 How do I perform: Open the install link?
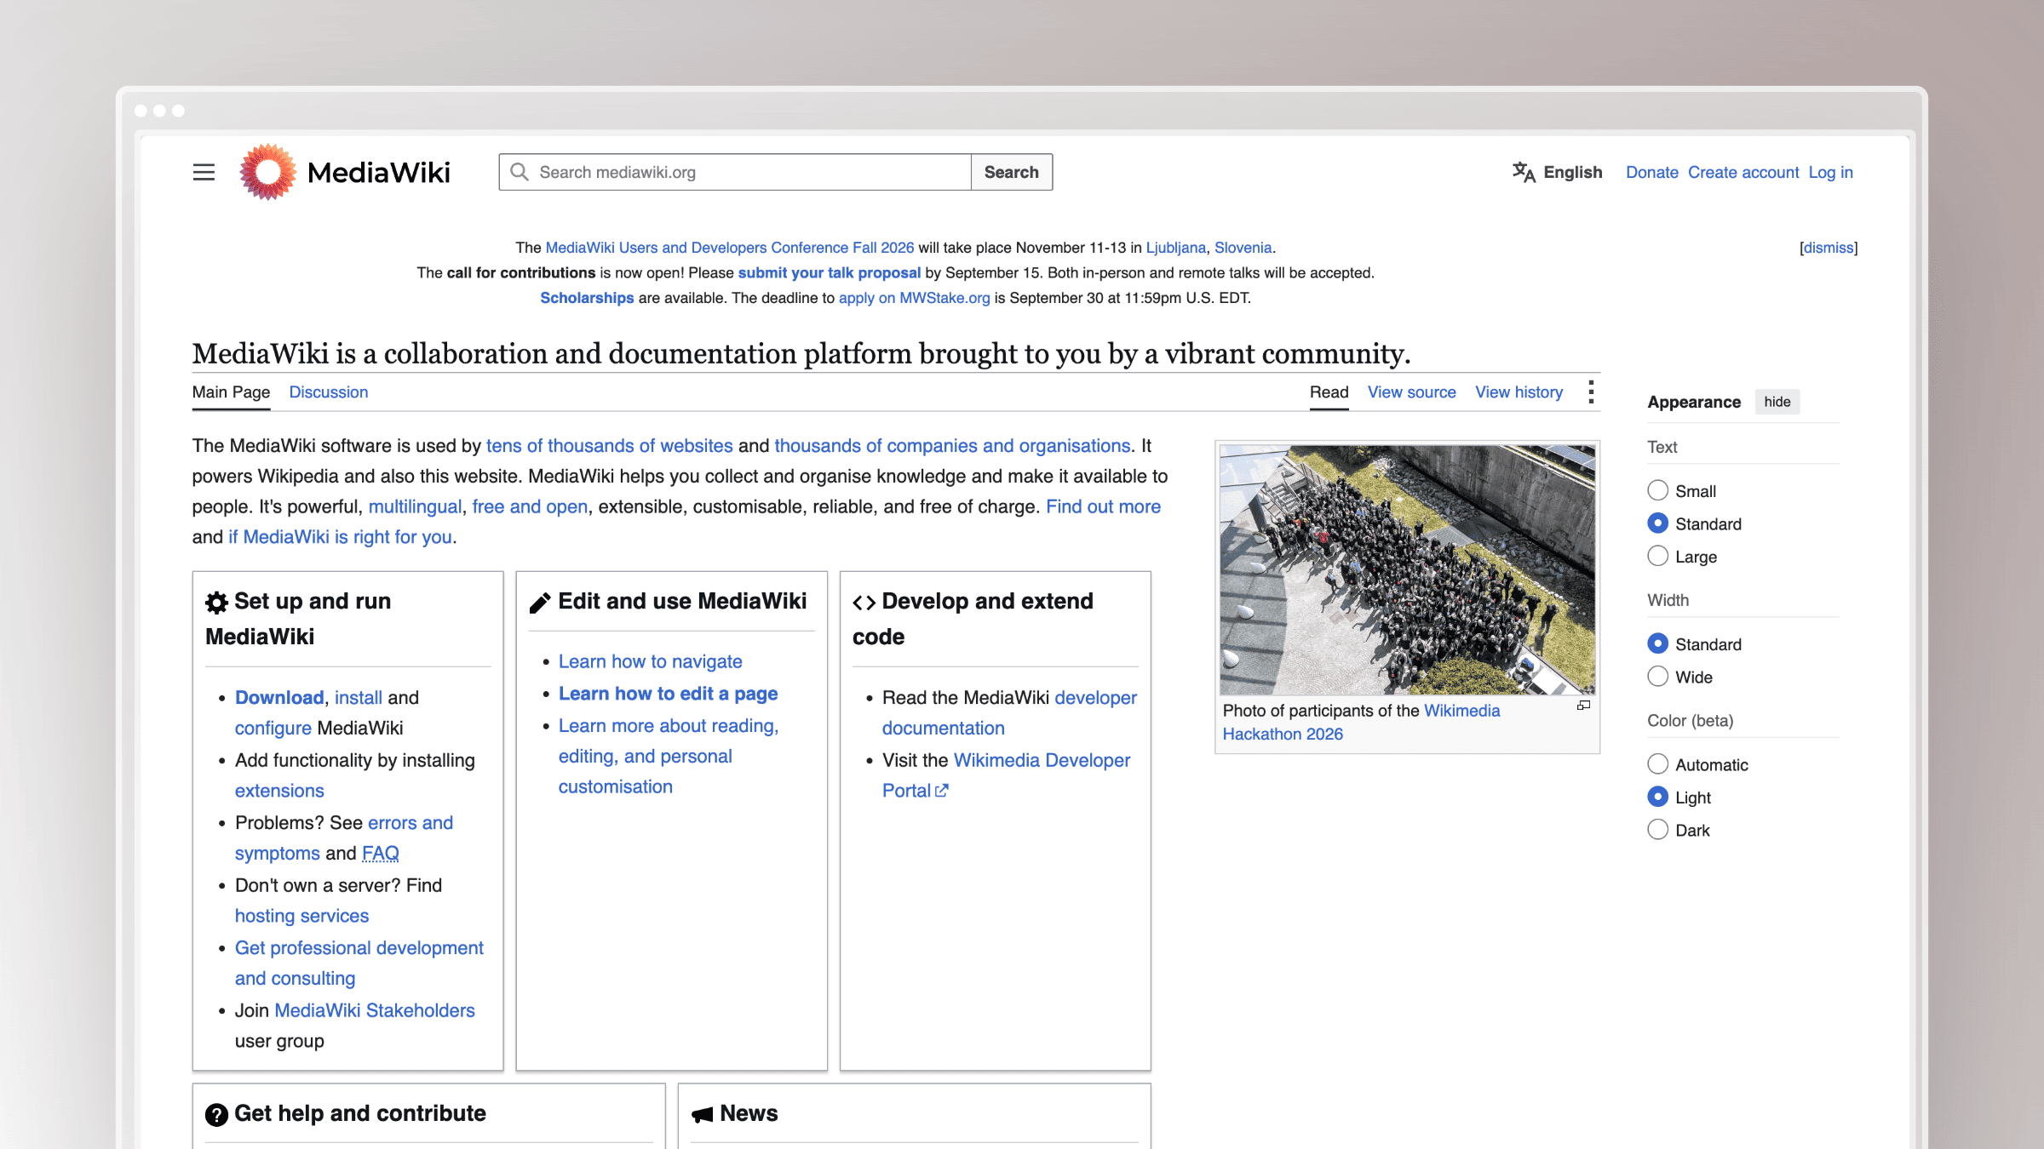[359, 698]
